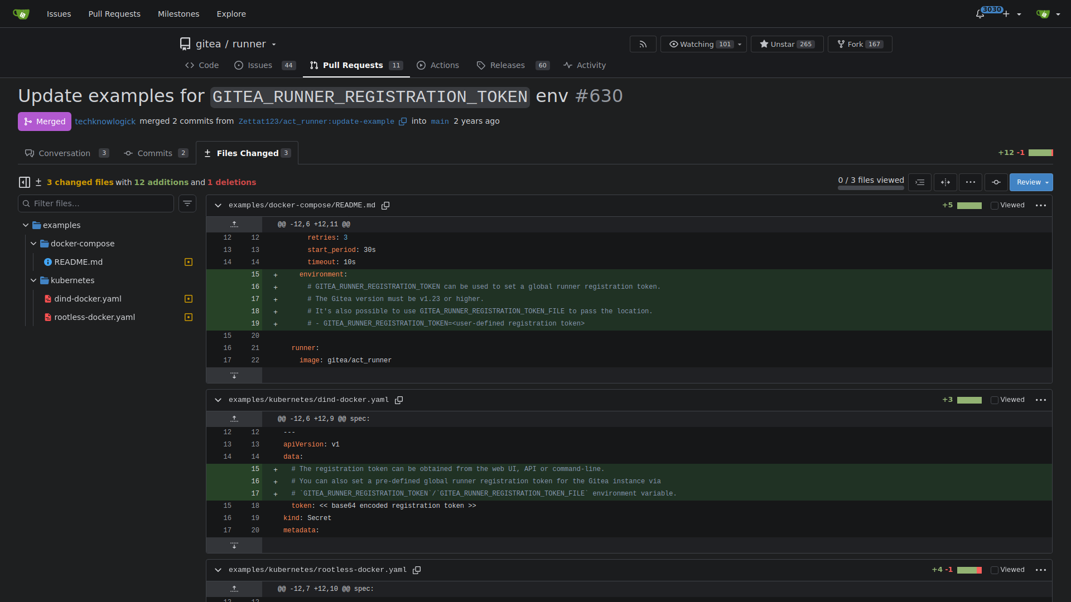Expand lines below in README.md diff

tap(234, 375)
